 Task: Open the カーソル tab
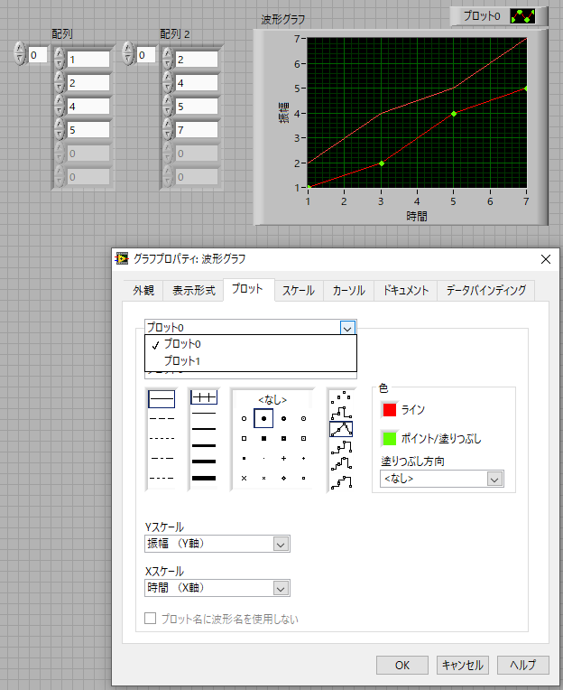[x=348, y=290]
